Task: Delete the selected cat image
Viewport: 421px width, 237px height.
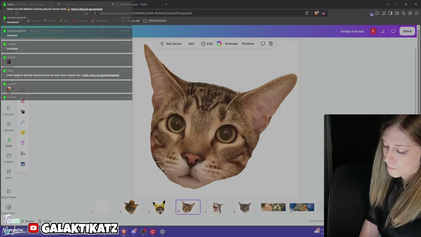Action: 271,43
